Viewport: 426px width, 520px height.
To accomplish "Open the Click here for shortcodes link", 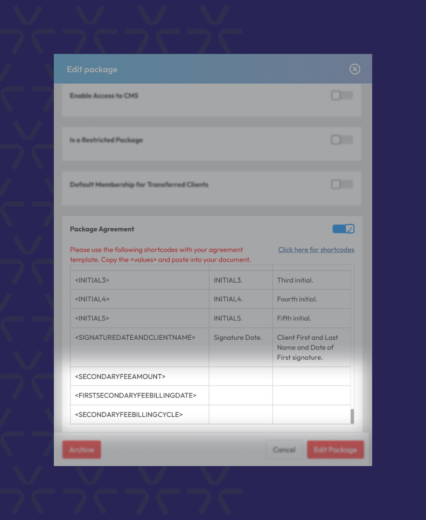I will tap(316, 250).
